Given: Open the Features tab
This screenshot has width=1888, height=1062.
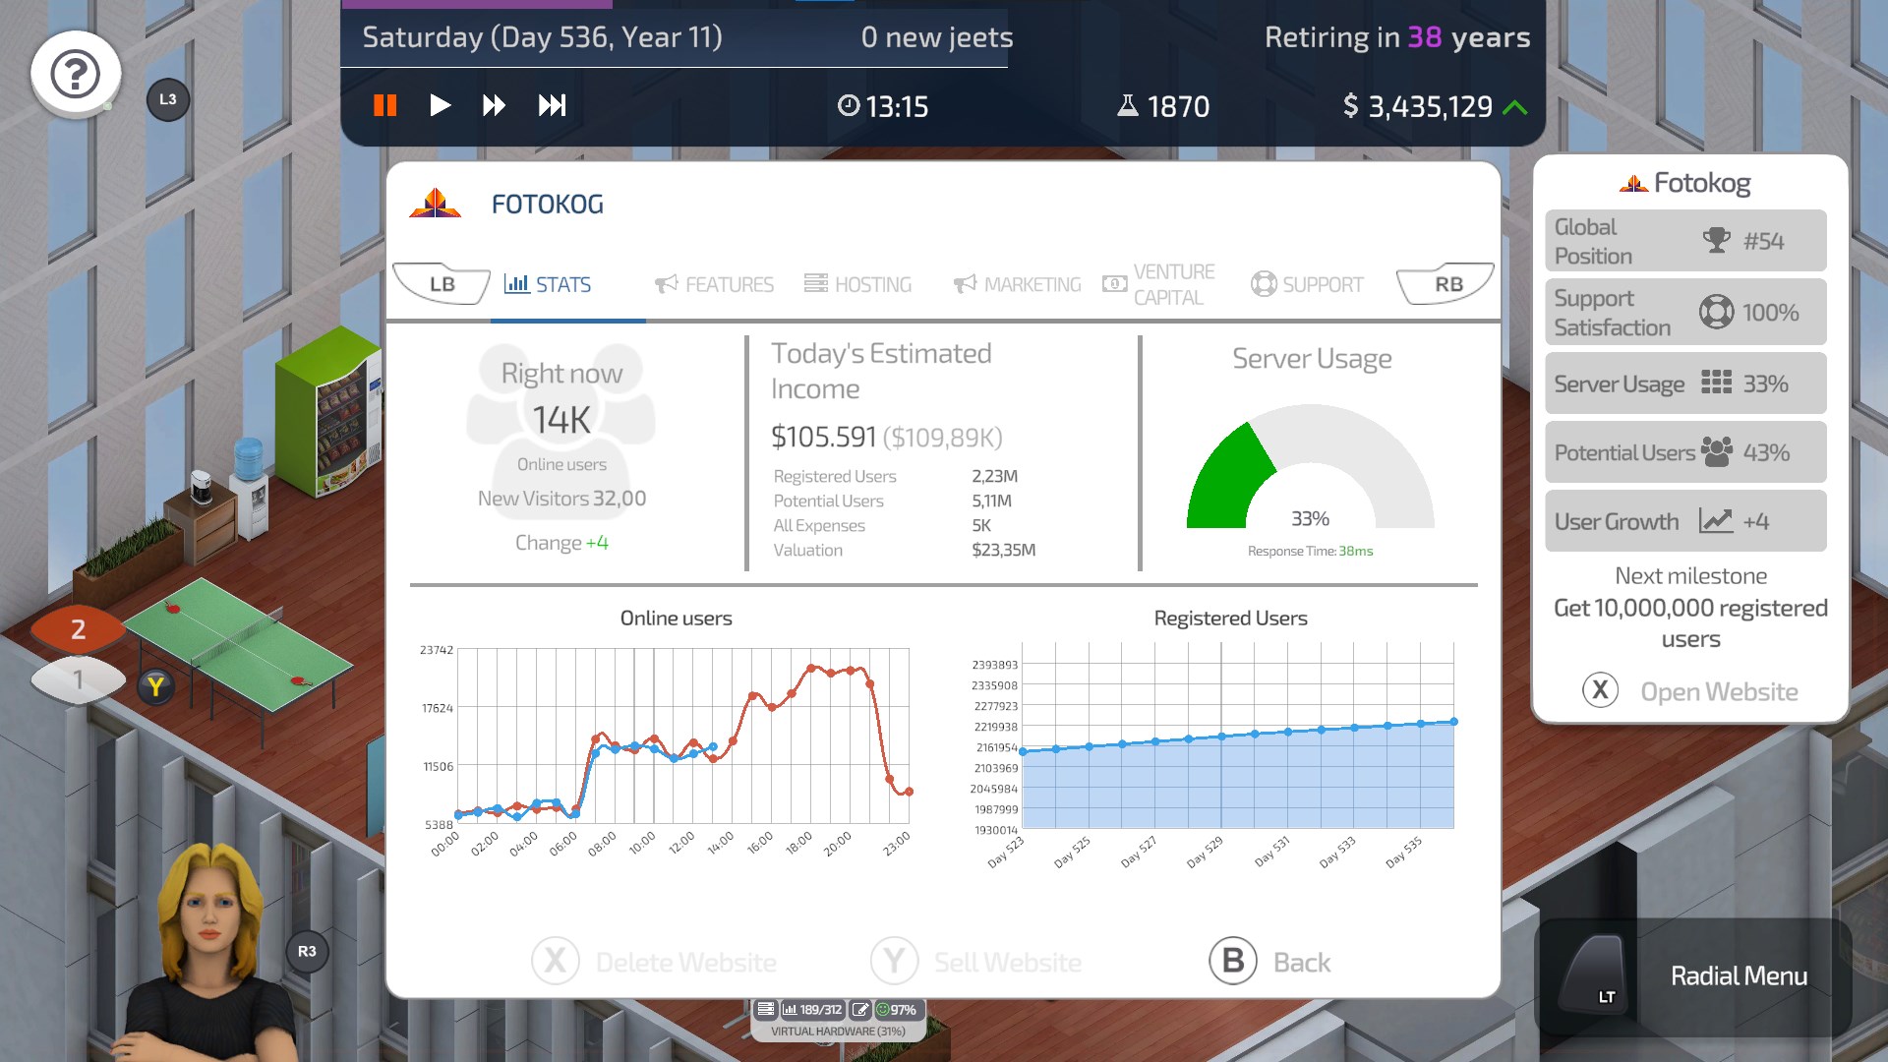Looking at the screenshot, I should click(x=715, y=284).
